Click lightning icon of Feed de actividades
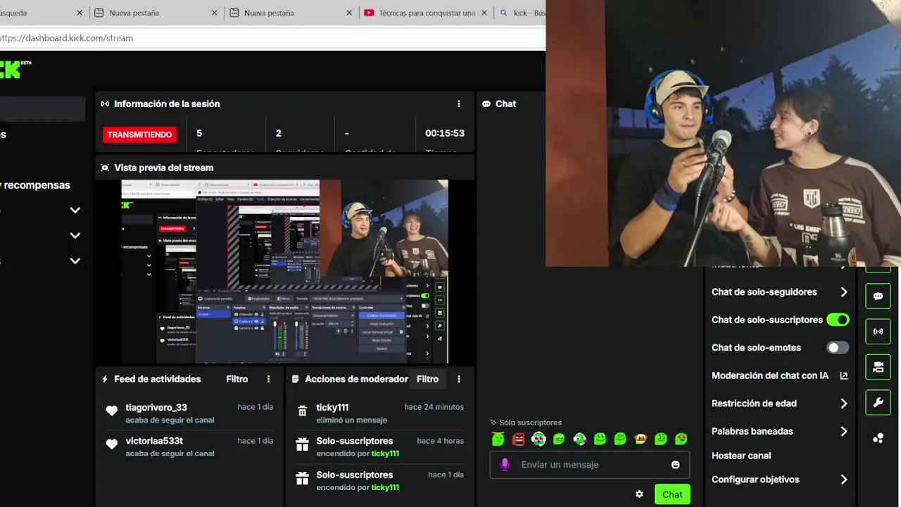Screen dimensions: 901x507 click(x=105, y=379)
